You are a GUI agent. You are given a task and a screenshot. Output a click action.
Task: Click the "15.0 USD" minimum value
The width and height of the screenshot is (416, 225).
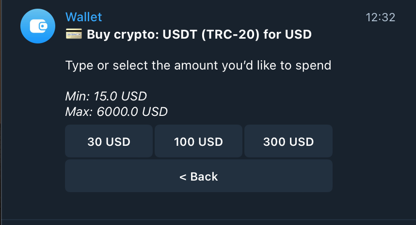pyautogui.click(x=120, y=96)
